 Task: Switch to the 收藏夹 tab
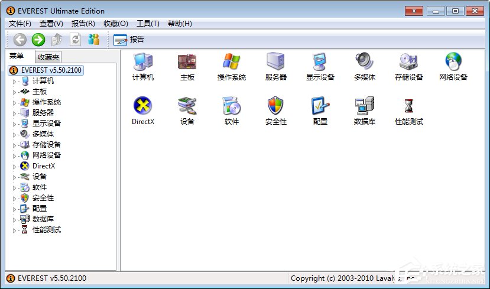click(48, 57)
